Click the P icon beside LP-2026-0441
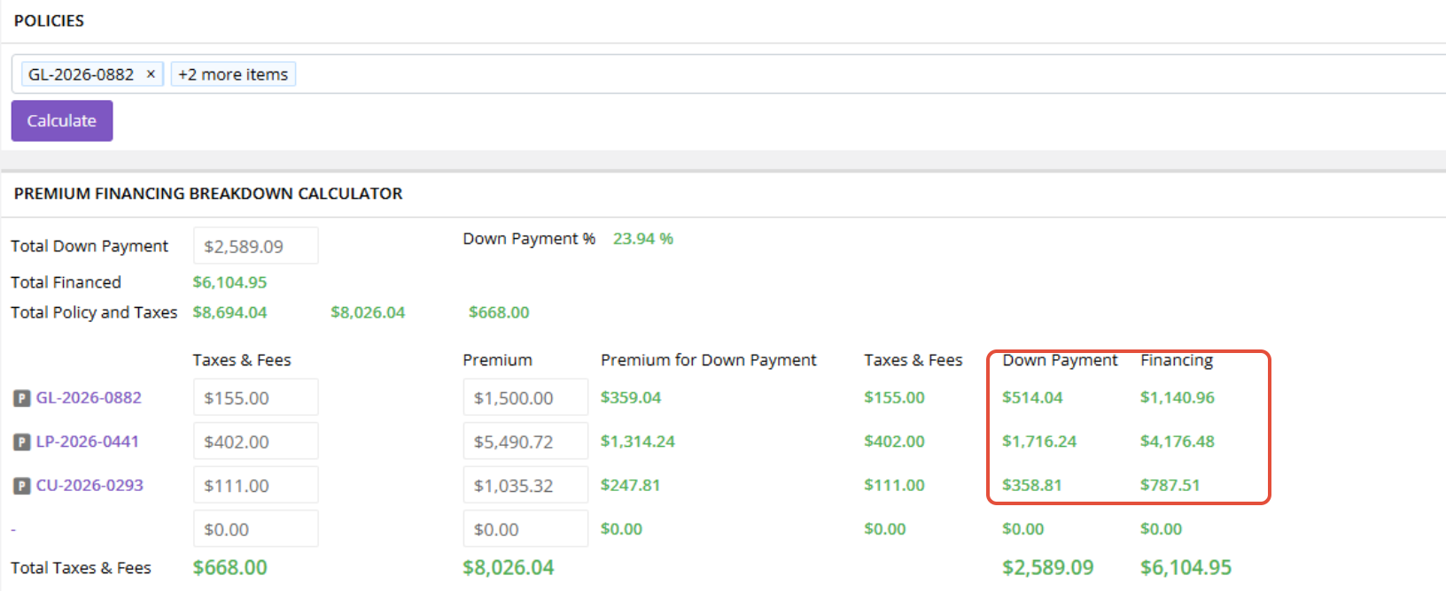Viewport: 1446px width, 591px height. (22, 442)
